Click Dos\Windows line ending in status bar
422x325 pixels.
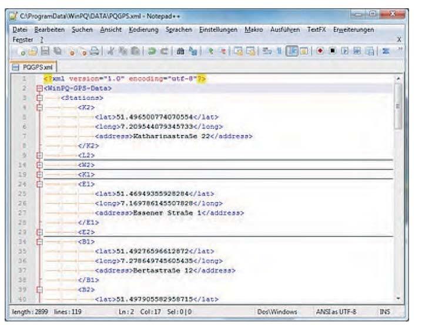point(277,312)
